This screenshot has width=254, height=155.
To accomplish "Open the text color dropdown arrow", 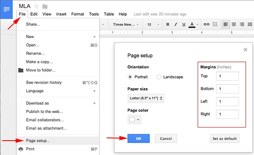I will click(197, 24).
